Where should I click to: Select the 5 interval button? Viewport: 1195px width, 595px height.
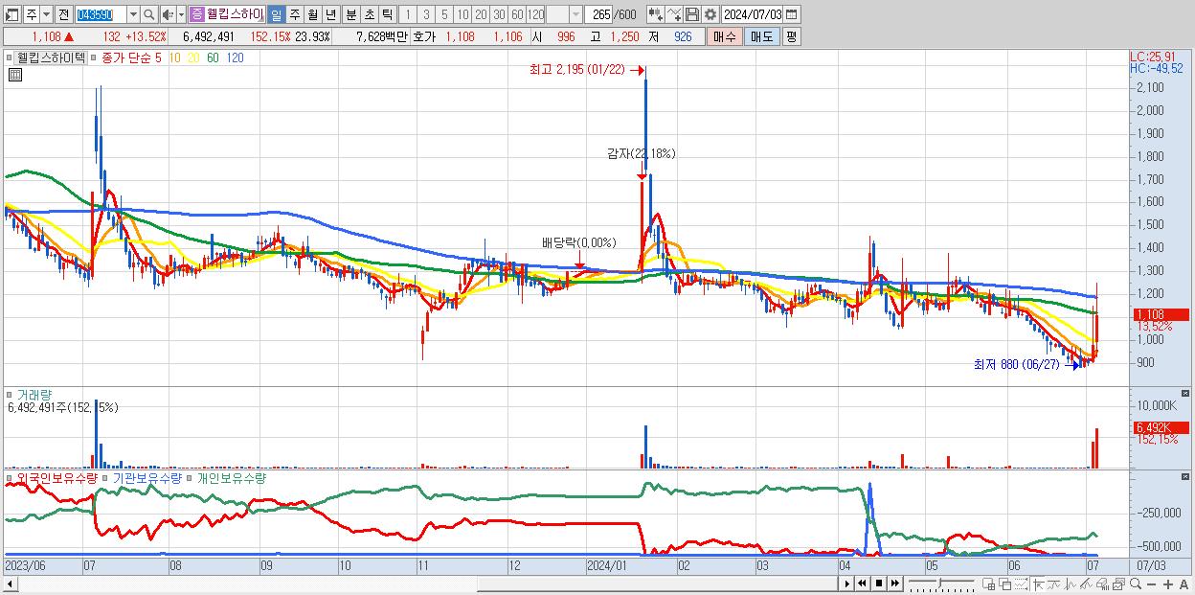[444, 14]
